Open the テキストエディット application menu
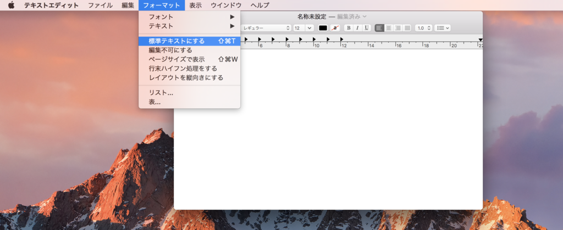The image size is (563, 230). click(51, 5)
